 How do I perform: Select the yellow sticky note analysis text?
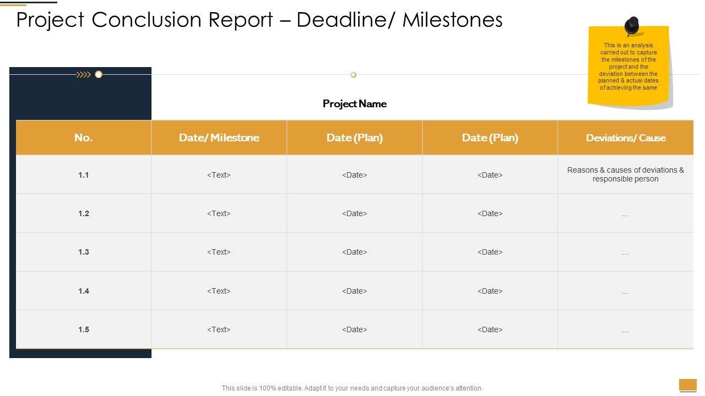(x=628, y=67)
